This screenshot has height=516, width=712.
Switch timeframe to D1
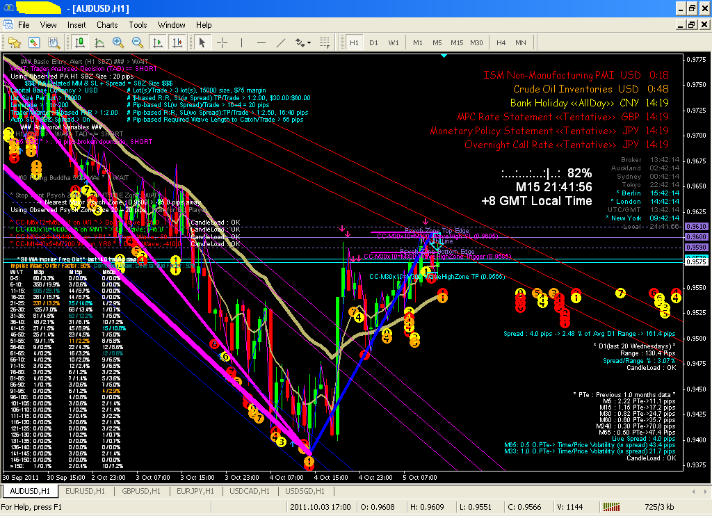(373, 42)
